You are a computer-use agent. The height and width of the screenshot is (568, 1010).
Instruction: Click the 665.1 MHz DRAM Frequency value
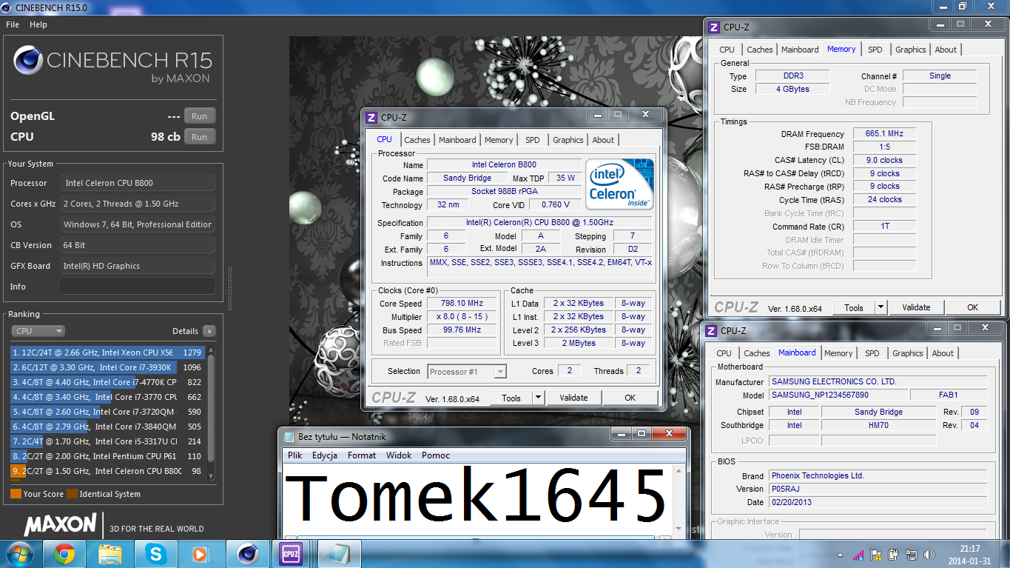click(x=884, y=134)
